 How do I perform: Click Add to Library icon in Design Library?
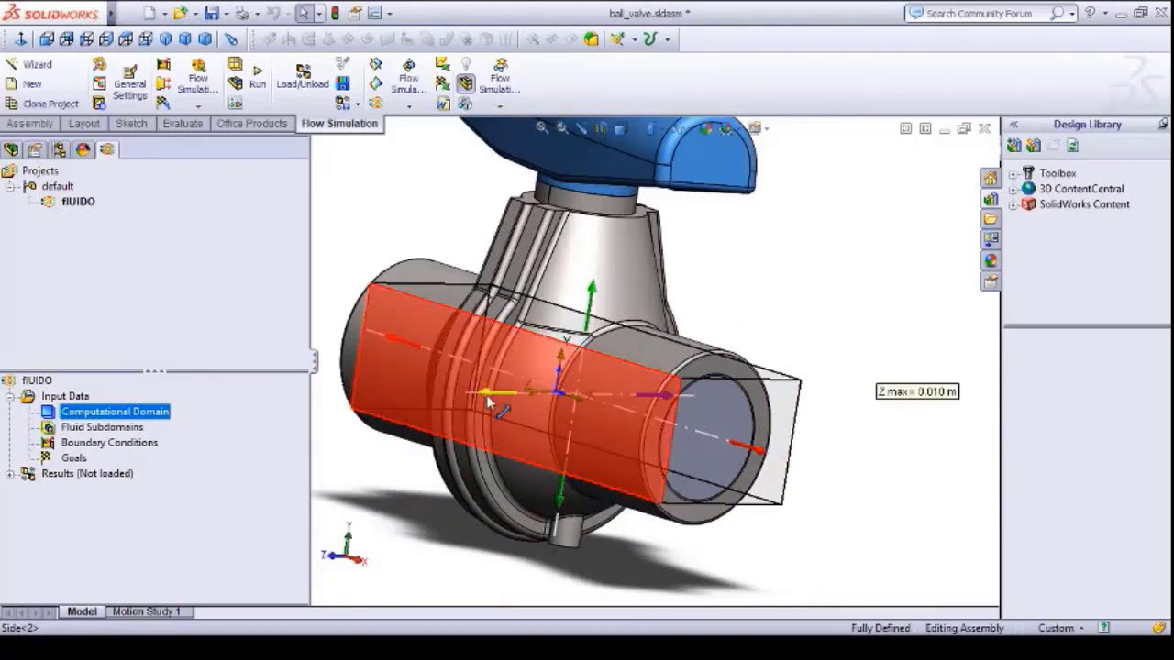pos(1014,146)
